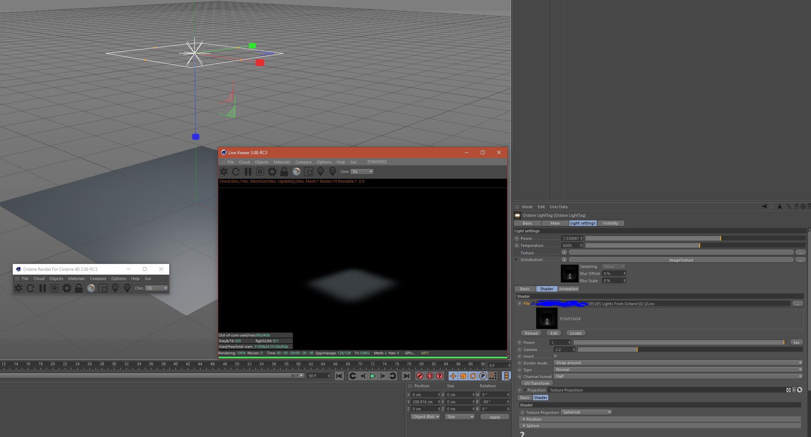Open the Texture Projection Spherical dropdown
Image resolution: width=811 pixels, height=437 pixels.
586,412
